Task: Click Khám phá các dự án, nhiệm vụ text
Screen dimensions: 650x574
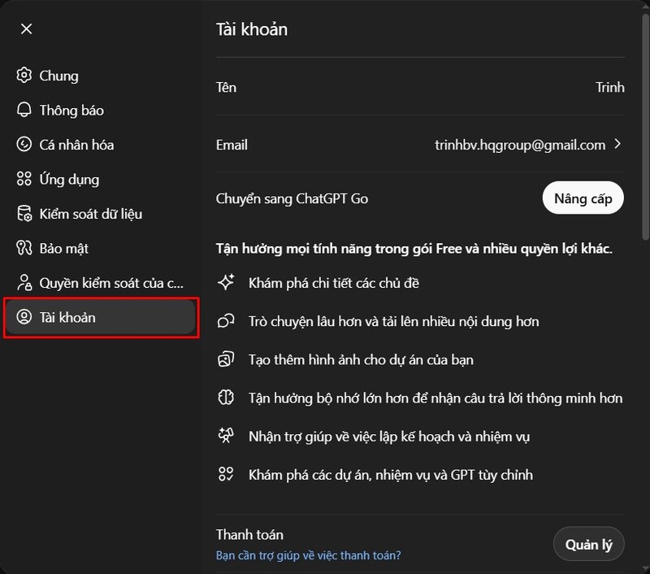Action: (x=391, y=475)
